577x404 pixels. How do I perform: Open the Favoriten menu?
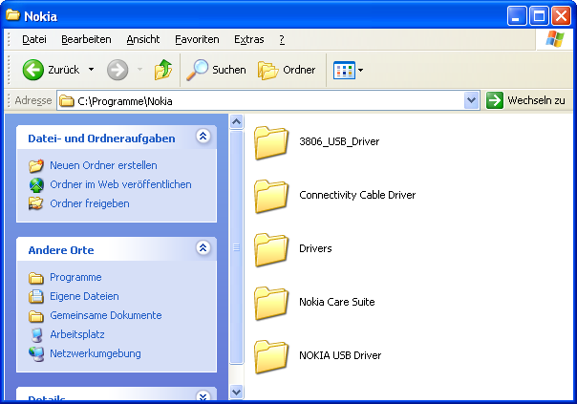(x=197, y=39)
